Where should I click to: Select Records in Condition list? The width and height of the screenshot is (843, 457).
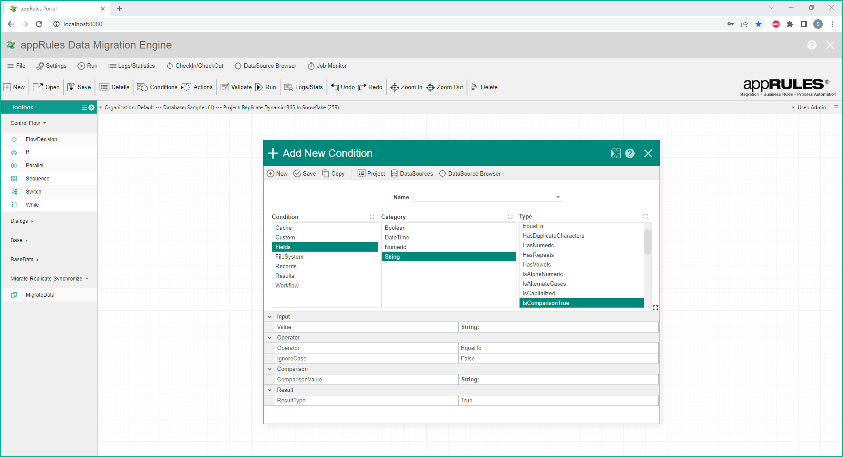(x=325, y=267)
